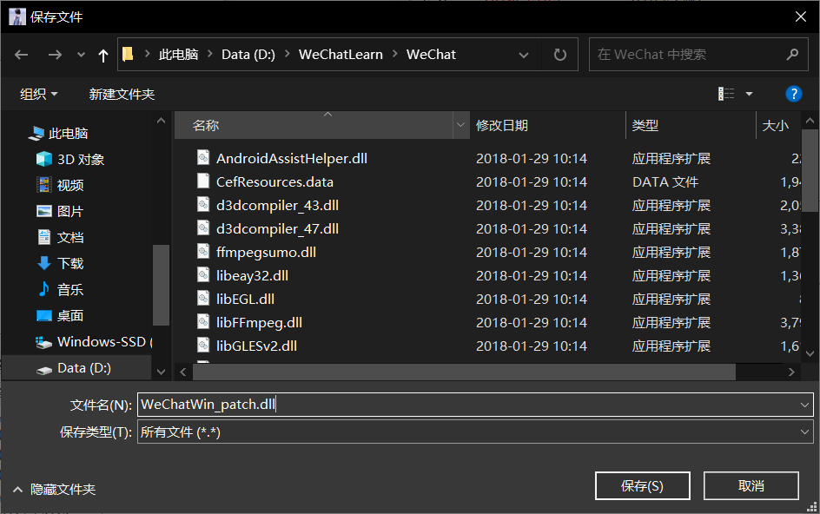Image resolution: width=820 pixels, height=514 pixels.
Task: Change view with the view icon
Action: (x=726, y=94)
